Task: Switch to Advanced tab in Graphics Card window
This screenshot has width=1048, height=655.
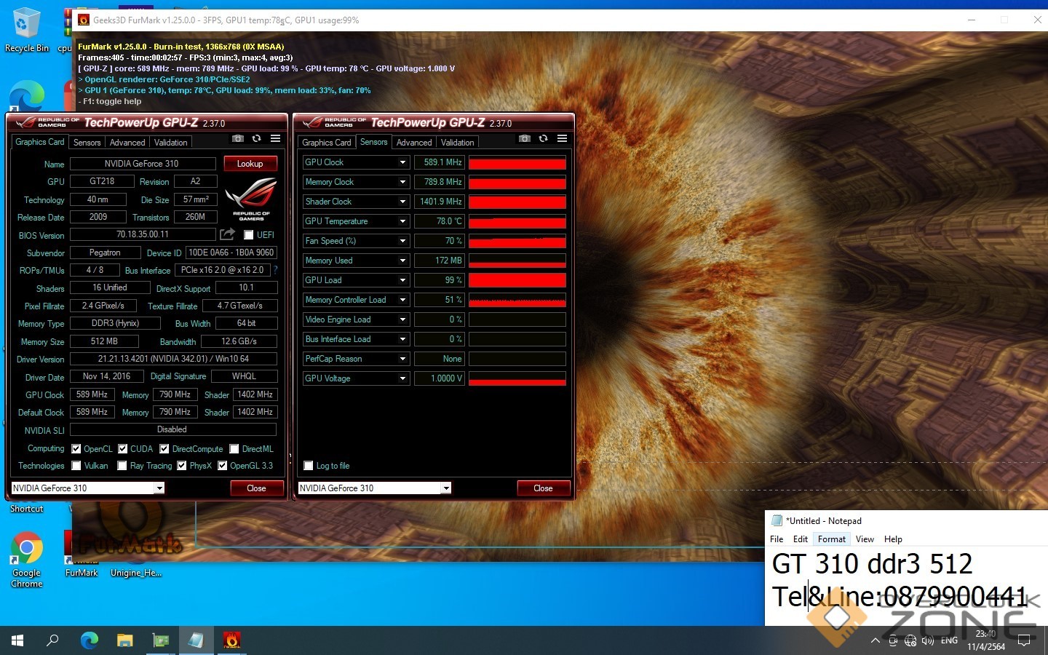Action: click(x=127, y=143)
